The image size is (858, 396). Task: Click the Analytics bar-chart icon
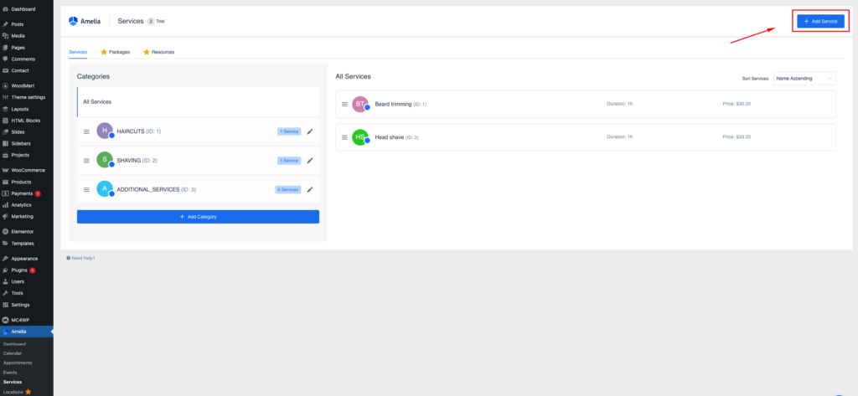tap(6, 204)
